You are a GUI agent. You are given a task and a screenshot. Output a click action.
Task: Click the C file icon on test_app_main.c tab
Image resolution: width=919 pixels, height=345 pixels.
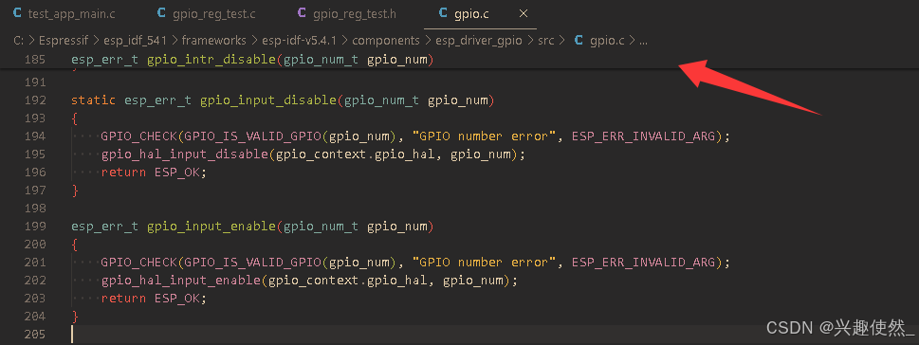17,13
